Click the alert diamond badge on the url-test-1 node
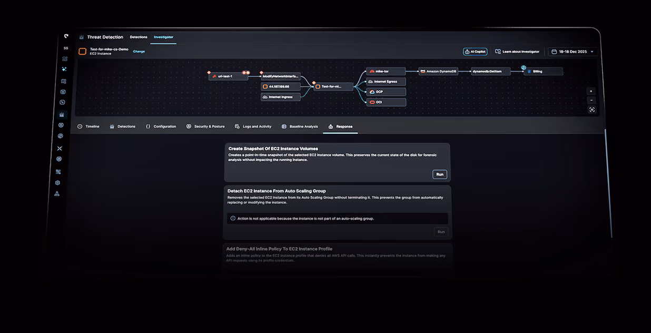Image resolution: width=651 pixels, height=333 pixels. [209, 72]
